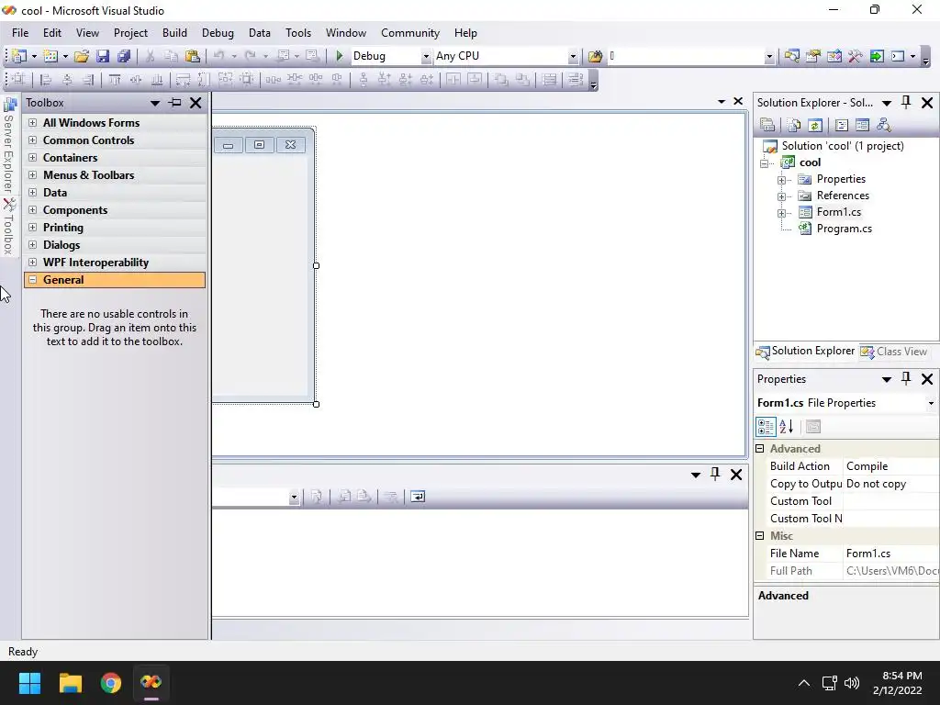The height and width of the screenshot is (705, 940).
Task: Open the Properties Window toolbar icon
Action: [813, 56]
